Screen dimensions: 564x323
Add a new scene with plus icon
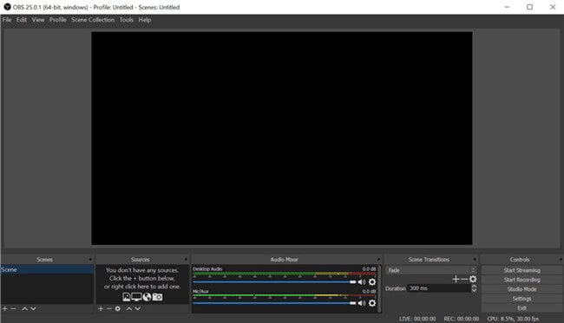click(4, 308)
